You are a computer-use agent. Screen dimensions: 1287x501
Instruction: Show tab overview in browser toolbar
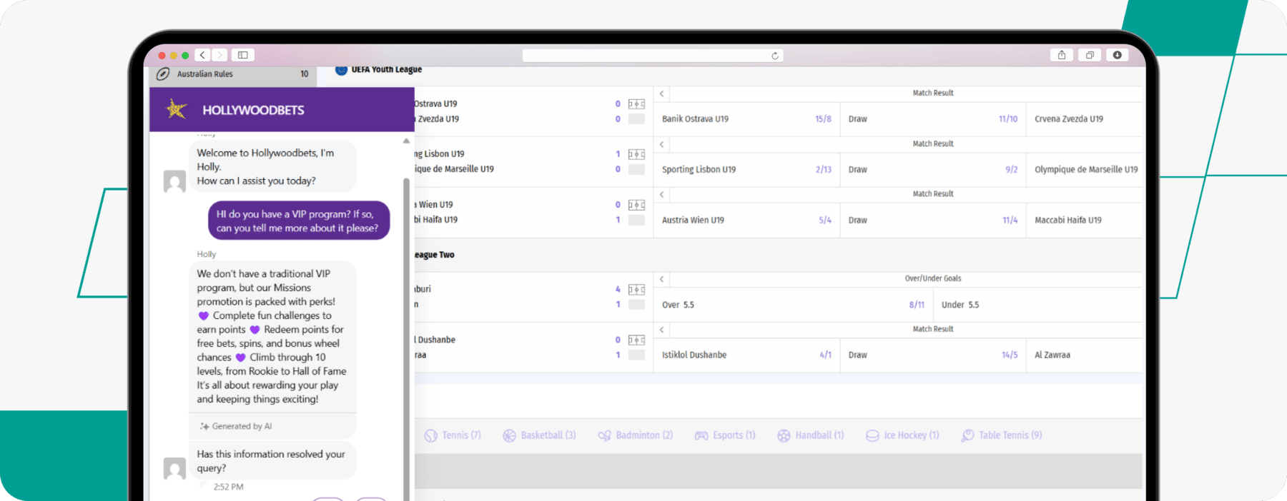click(1090, 55)
